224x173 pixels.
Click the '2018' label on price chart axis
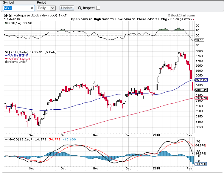click(156, 135)
